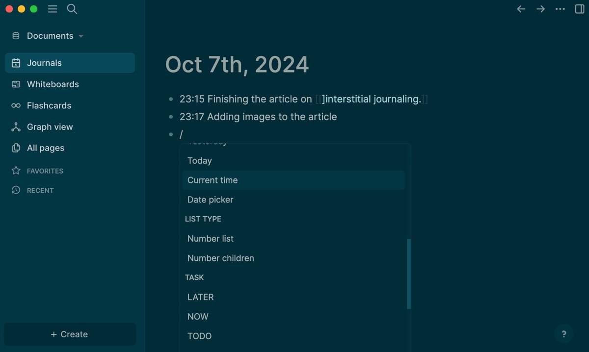
Task: Go back with left arrow
Action: (x=521, y=9)
